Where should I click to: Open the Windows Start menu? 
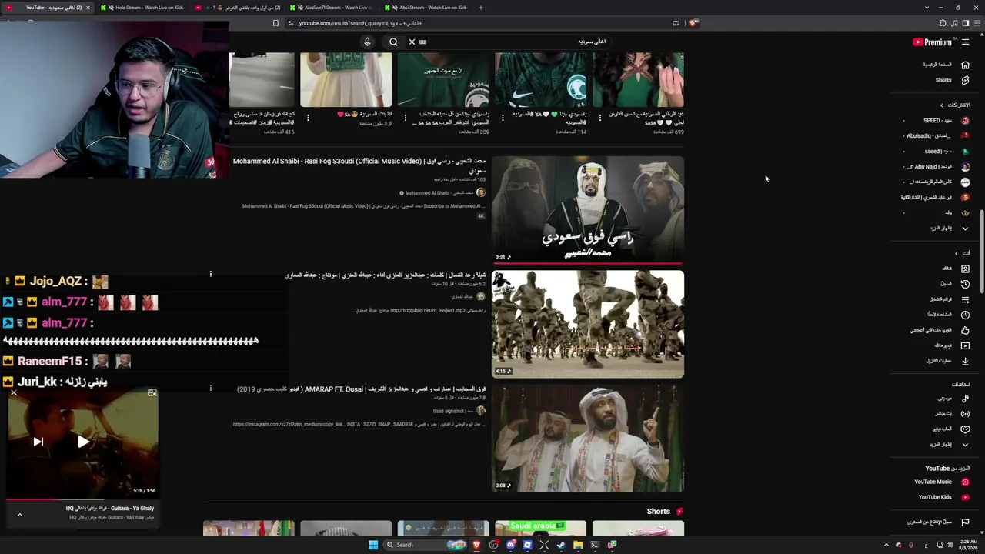(x=373, y=545)
